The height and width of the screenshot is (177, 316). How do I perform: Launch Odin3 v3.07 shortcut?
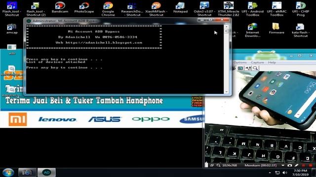coord(204,9)
